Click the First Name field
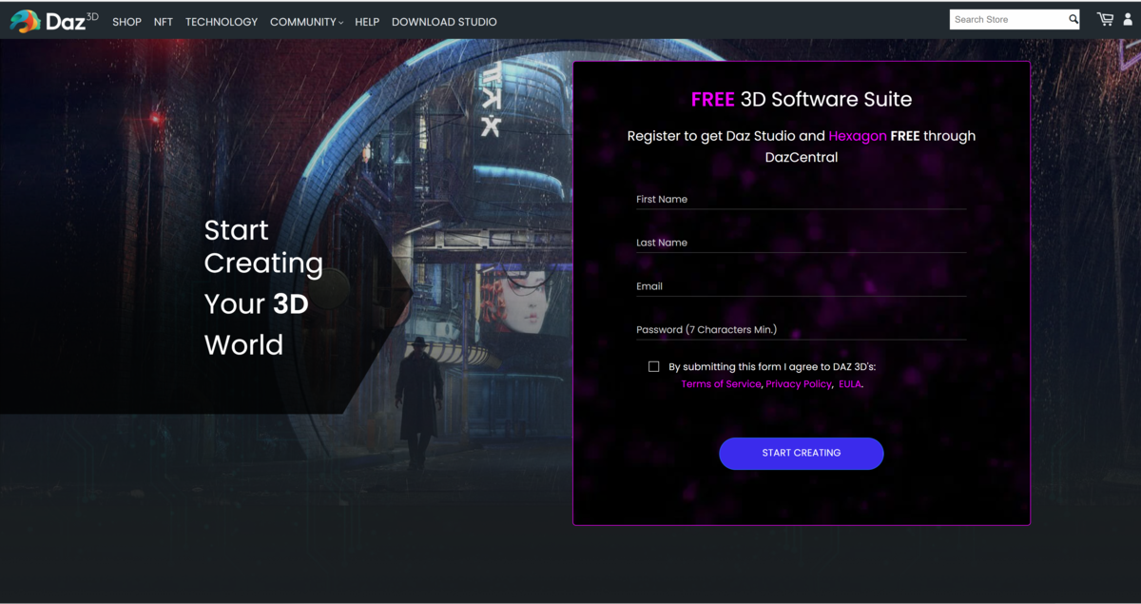The height and width of the screenshot is (604, 1141). point(801,199)
